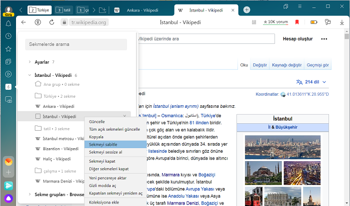The height and width of the screenshot is (206, 350).
Task: Add a sidebar app with plus icon
Action: click(x=8, y=172)
